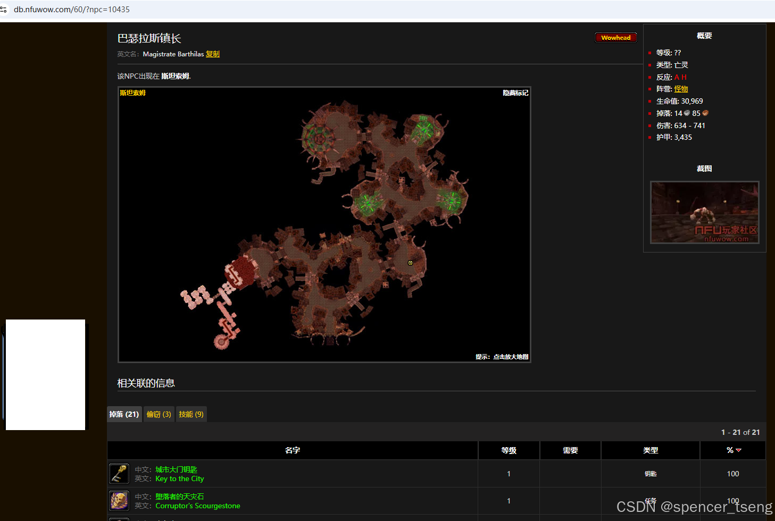
Task: Click the 伤害: 634 - 741 entry
Action: coord(681,125)
